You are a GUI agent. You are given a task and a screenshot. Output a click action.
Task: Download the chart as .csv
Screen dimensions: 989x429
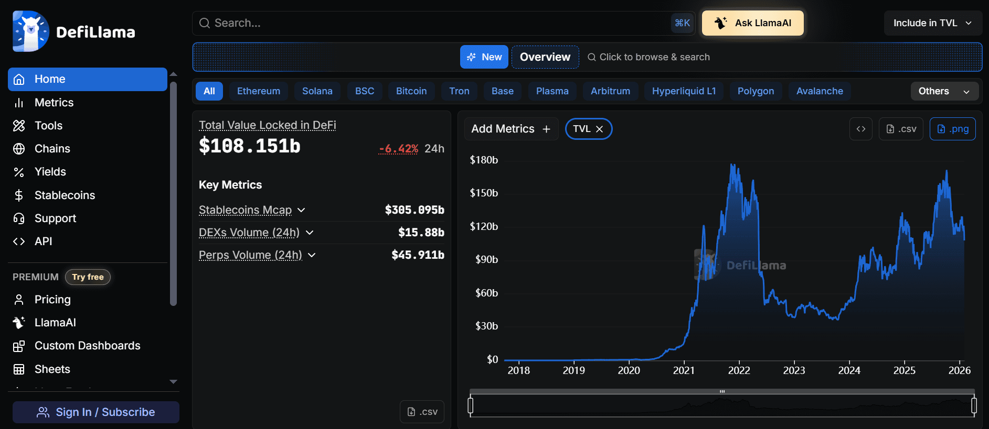point(901,129)
